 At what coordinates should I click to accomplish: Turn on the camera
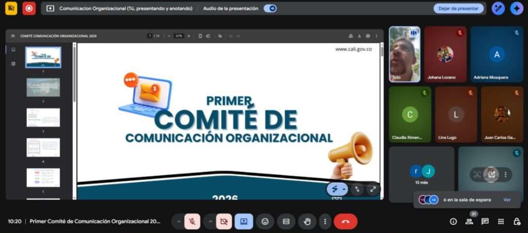tap(224, 221)
